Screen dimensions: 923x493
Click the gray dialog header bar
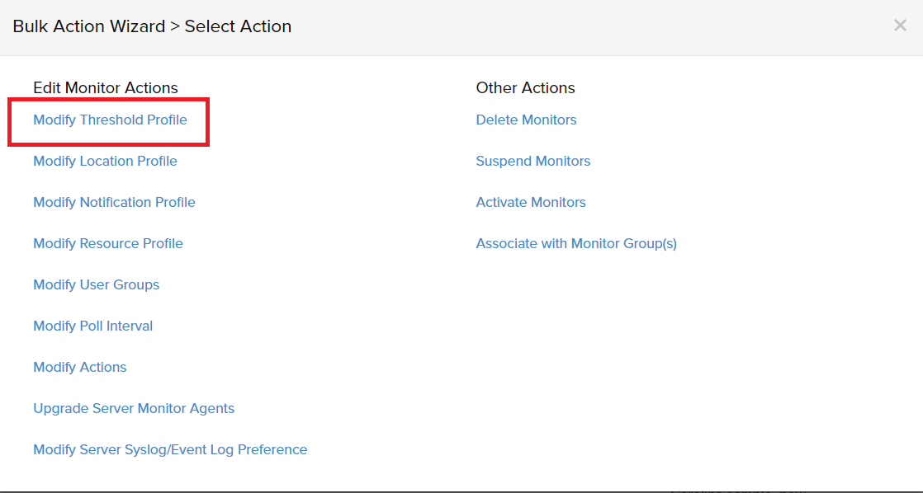pos(578,26)
